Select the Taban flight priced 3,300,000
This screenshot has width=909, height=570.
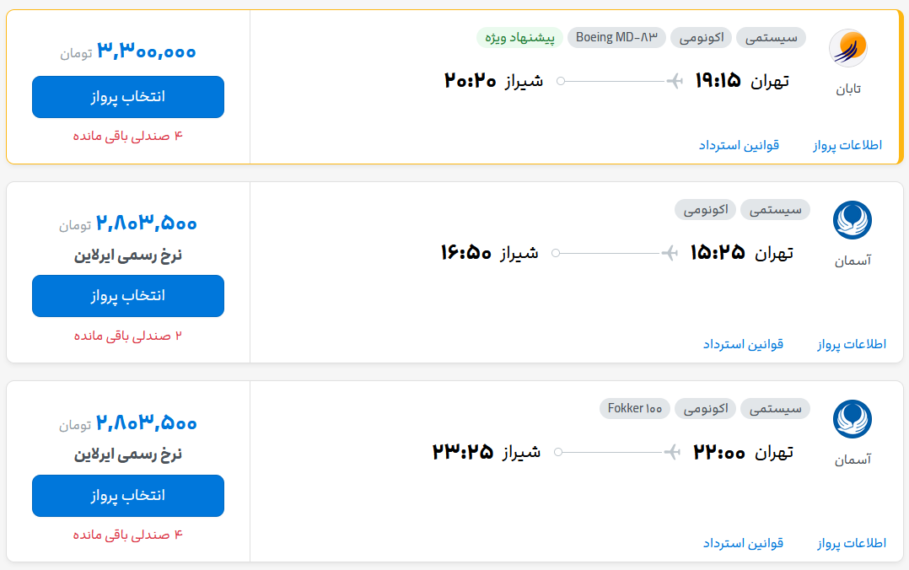pos(128,97)
